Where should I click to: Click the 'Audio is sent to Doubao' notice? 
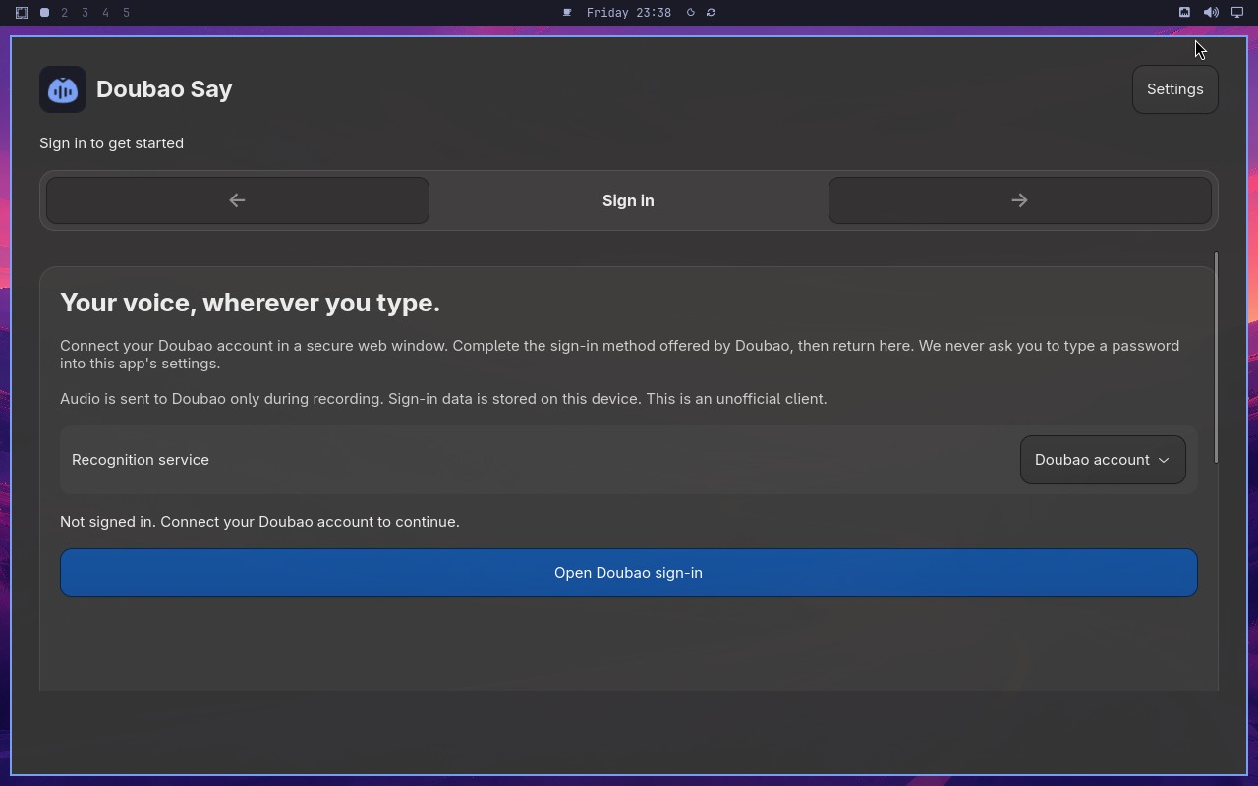[x=443, y=399]
